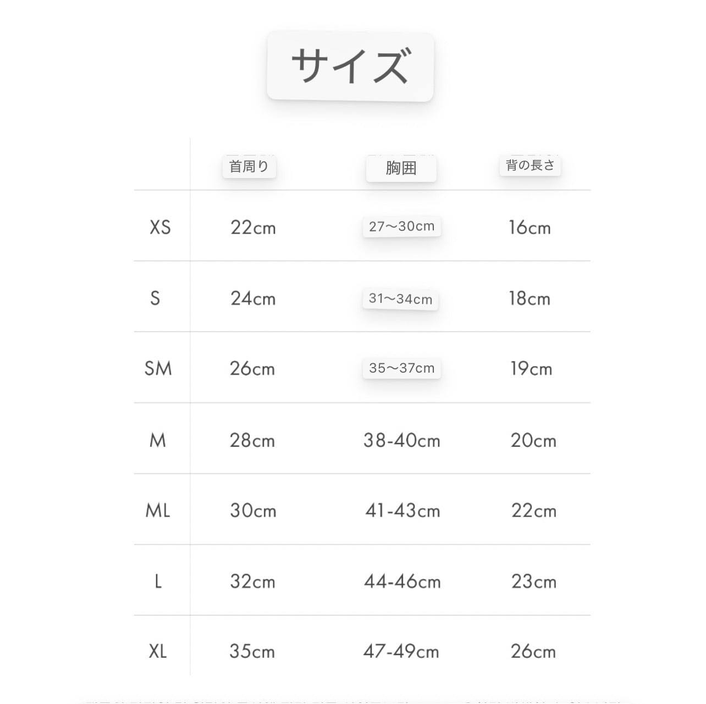Click the 28cm neck value for M
This screenshot has height=704, width=706.
pos(252,440)
